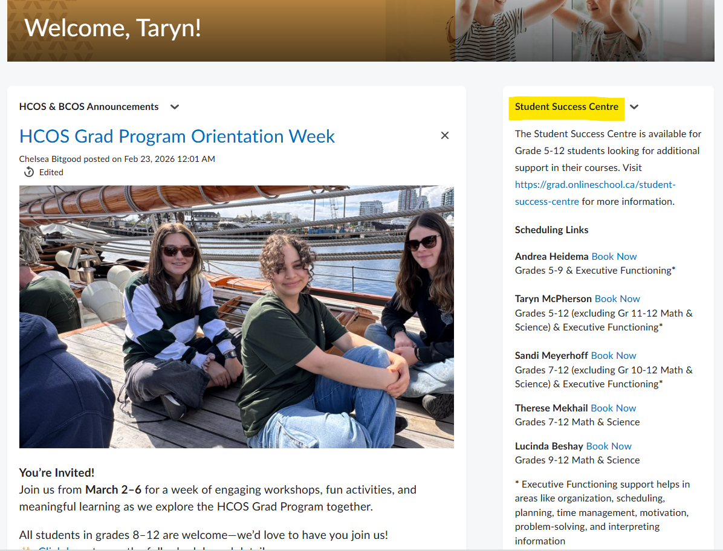Click the sailboat deck photo
The width and height of the screenshot is (723, 551).
pyautogui.click(x=236, y=317)
